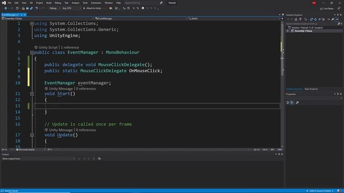Click the Navigate Backward toolbar icon

[x=6, y=9]
